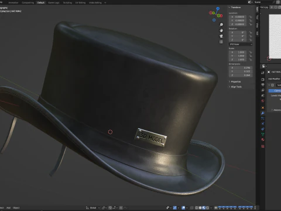This screenshot has width=281, height=211.
Task: Open the pivot point dropdown
Action: pyautogui.click(x=105, y=208)
